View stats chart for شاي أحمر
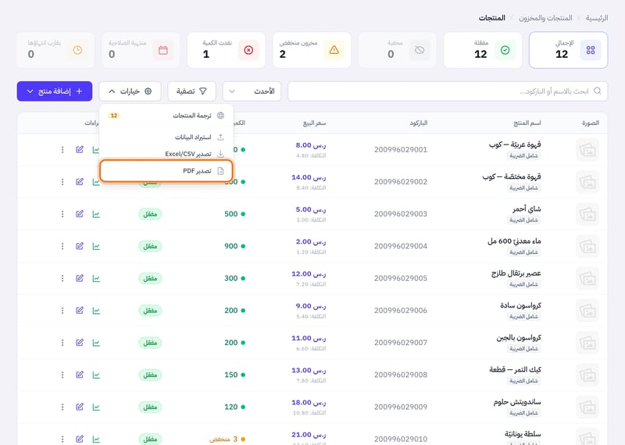 point(96,214)
